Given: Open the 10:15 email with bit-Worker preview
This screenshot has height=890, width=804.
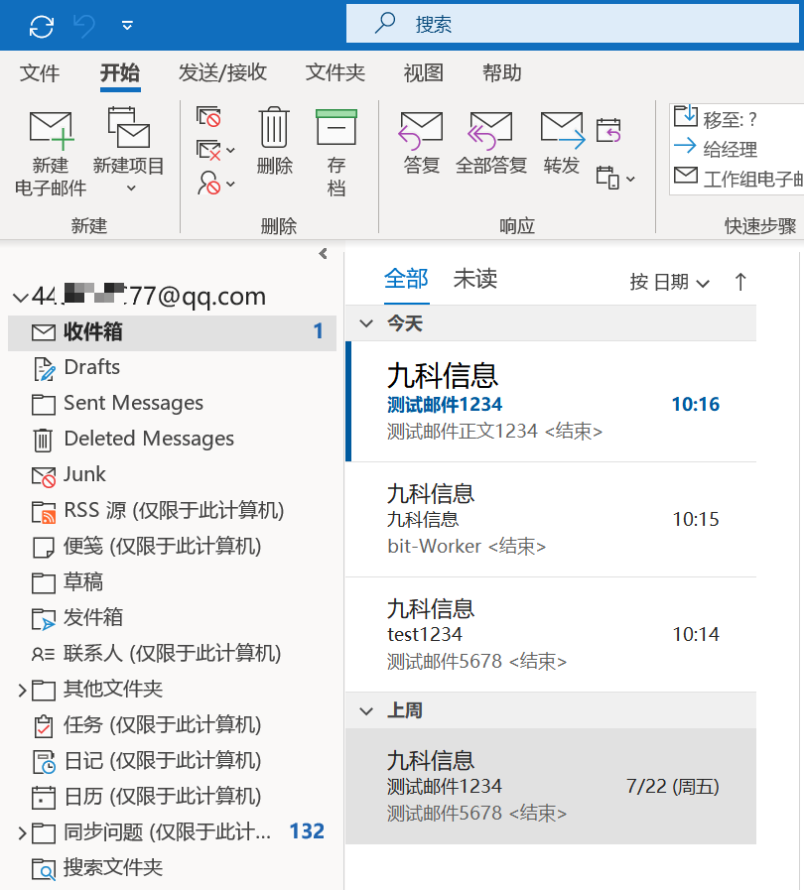Looking at the screenshot, I should pos(551,519).
